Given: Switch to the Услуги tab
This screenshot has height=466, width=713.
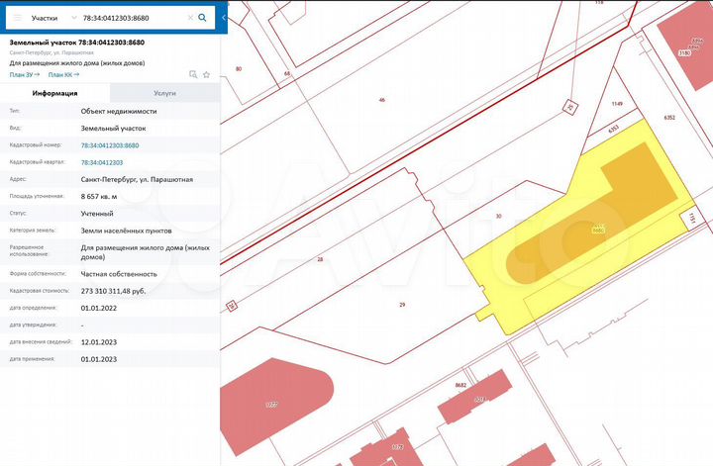Looking at the screenshot, I should click(x=164, y=93).
